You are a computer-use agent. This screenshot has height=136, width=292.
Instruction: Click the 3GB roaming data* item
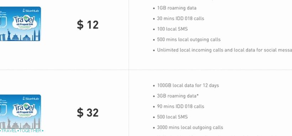[178, 96]
